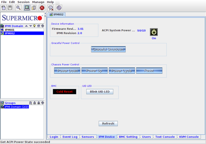Switch to the Users tab
The height and width of the screenshot is (144, 206).
[x=146, y=137]
